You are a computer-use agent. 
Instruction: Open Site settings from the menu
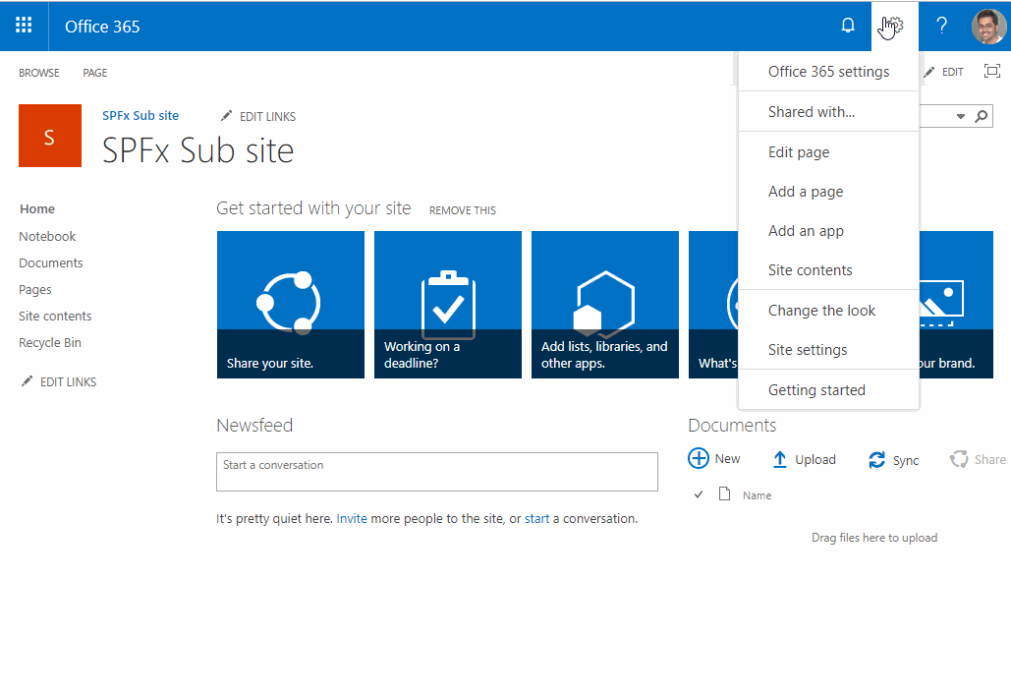pyautogui.click(x=828, y=350)
